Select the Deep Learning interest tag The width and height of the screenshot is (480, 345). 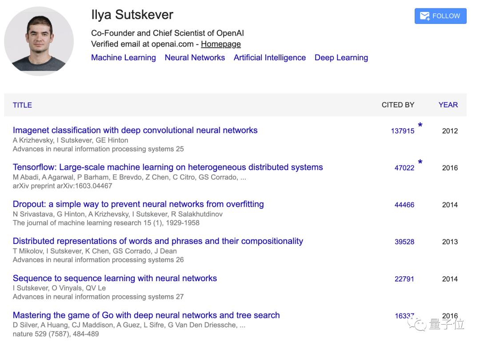(341, 57)
